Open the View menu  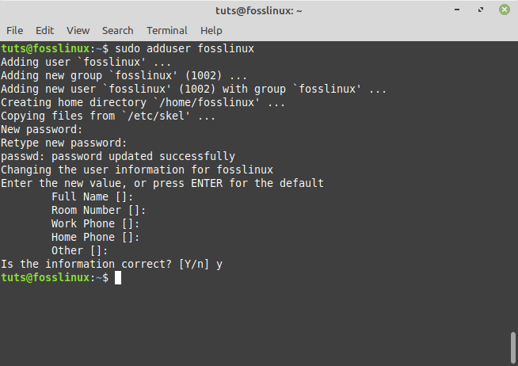(78, 30)
